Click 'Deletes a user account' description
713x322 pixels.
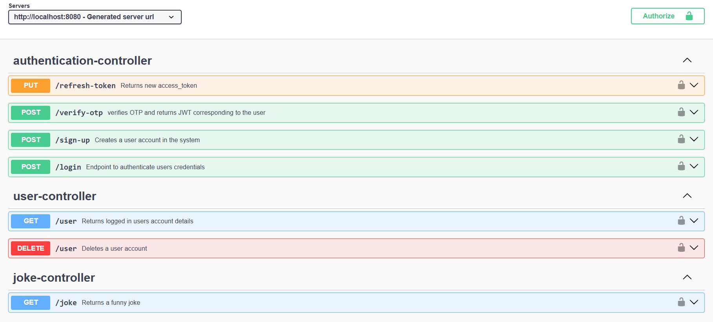114,249
